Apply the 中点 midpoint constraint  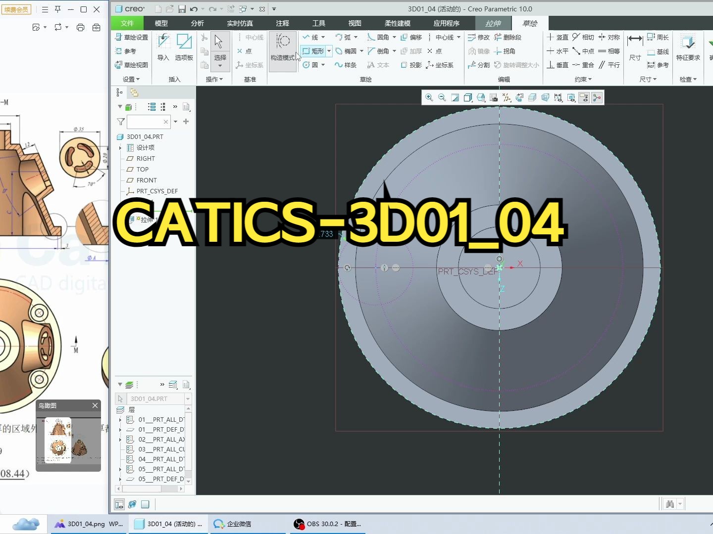pos(583,51)
